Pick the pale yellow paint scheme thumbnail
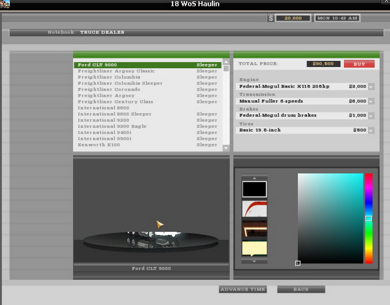This screenshot has height=305, width=390. coord(254,248)
